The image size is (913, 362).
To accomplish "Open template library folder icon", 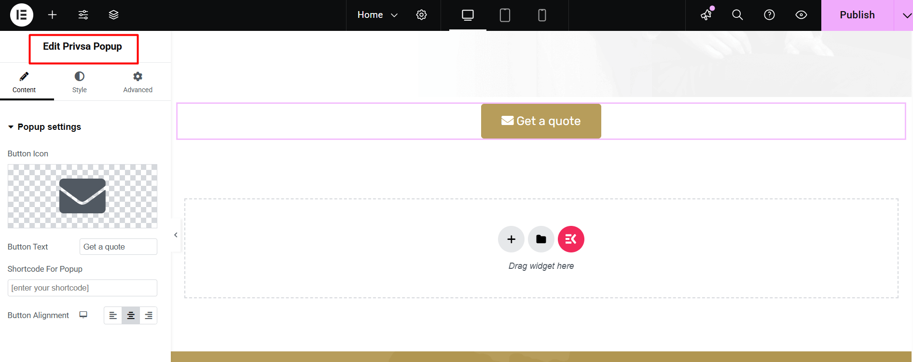I will (x=541, y=239).
